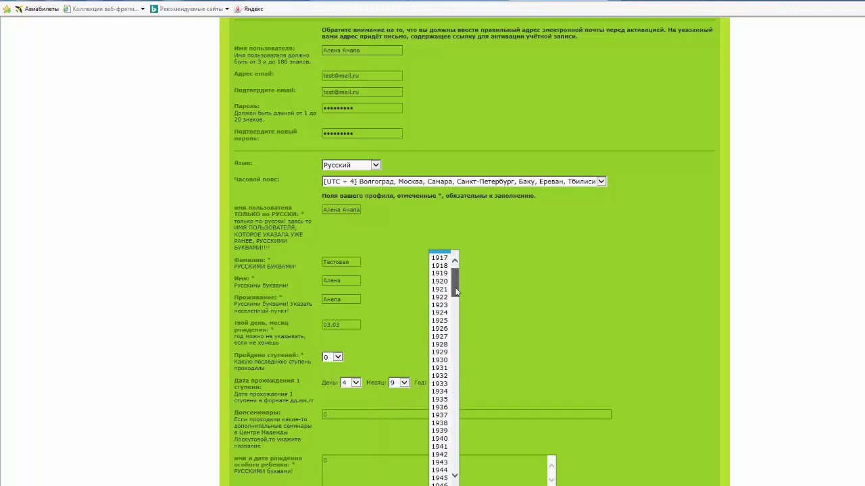
Task: Select year 1945 in the list
Action: click(x=439, y=478)
